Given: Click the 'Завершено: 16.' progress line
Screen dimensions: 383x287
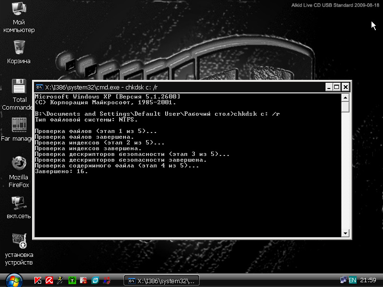Looking at the screenshot, I should point(61,171).
